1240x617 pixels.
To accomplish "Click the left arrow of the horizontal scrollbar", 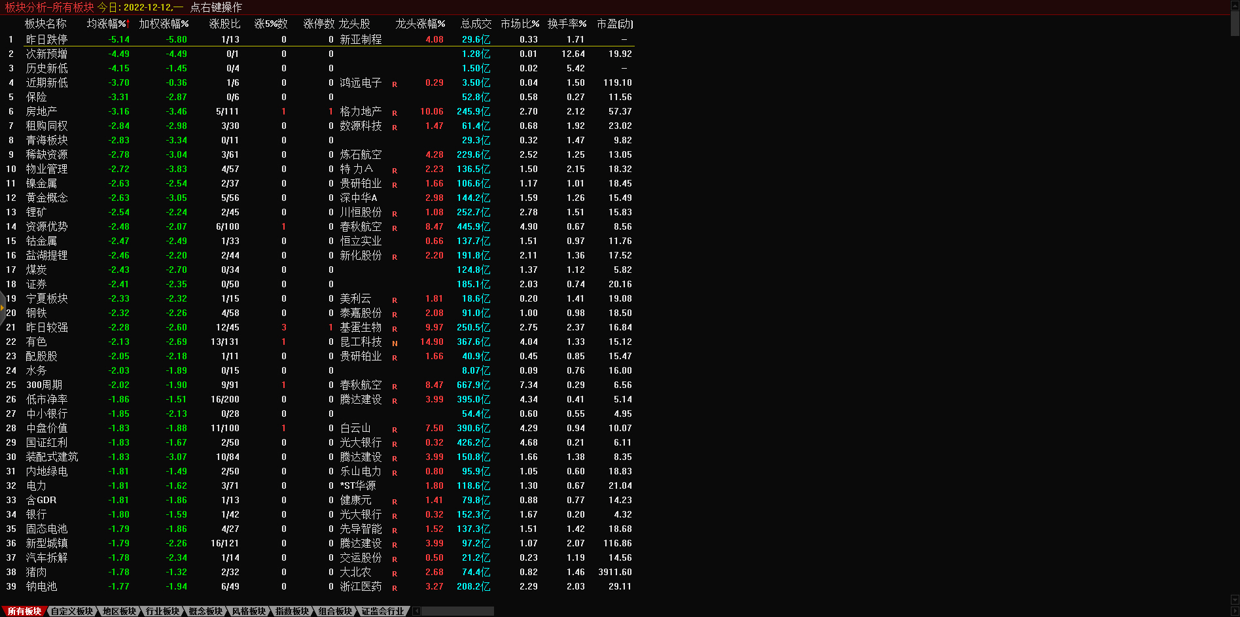I will click(x=417, y=611).
